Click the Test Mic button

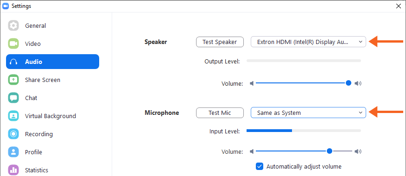220,113
